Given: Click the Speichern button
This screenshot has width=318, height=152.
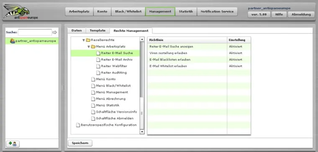Looking at the screenshot, I should (80, 143).
